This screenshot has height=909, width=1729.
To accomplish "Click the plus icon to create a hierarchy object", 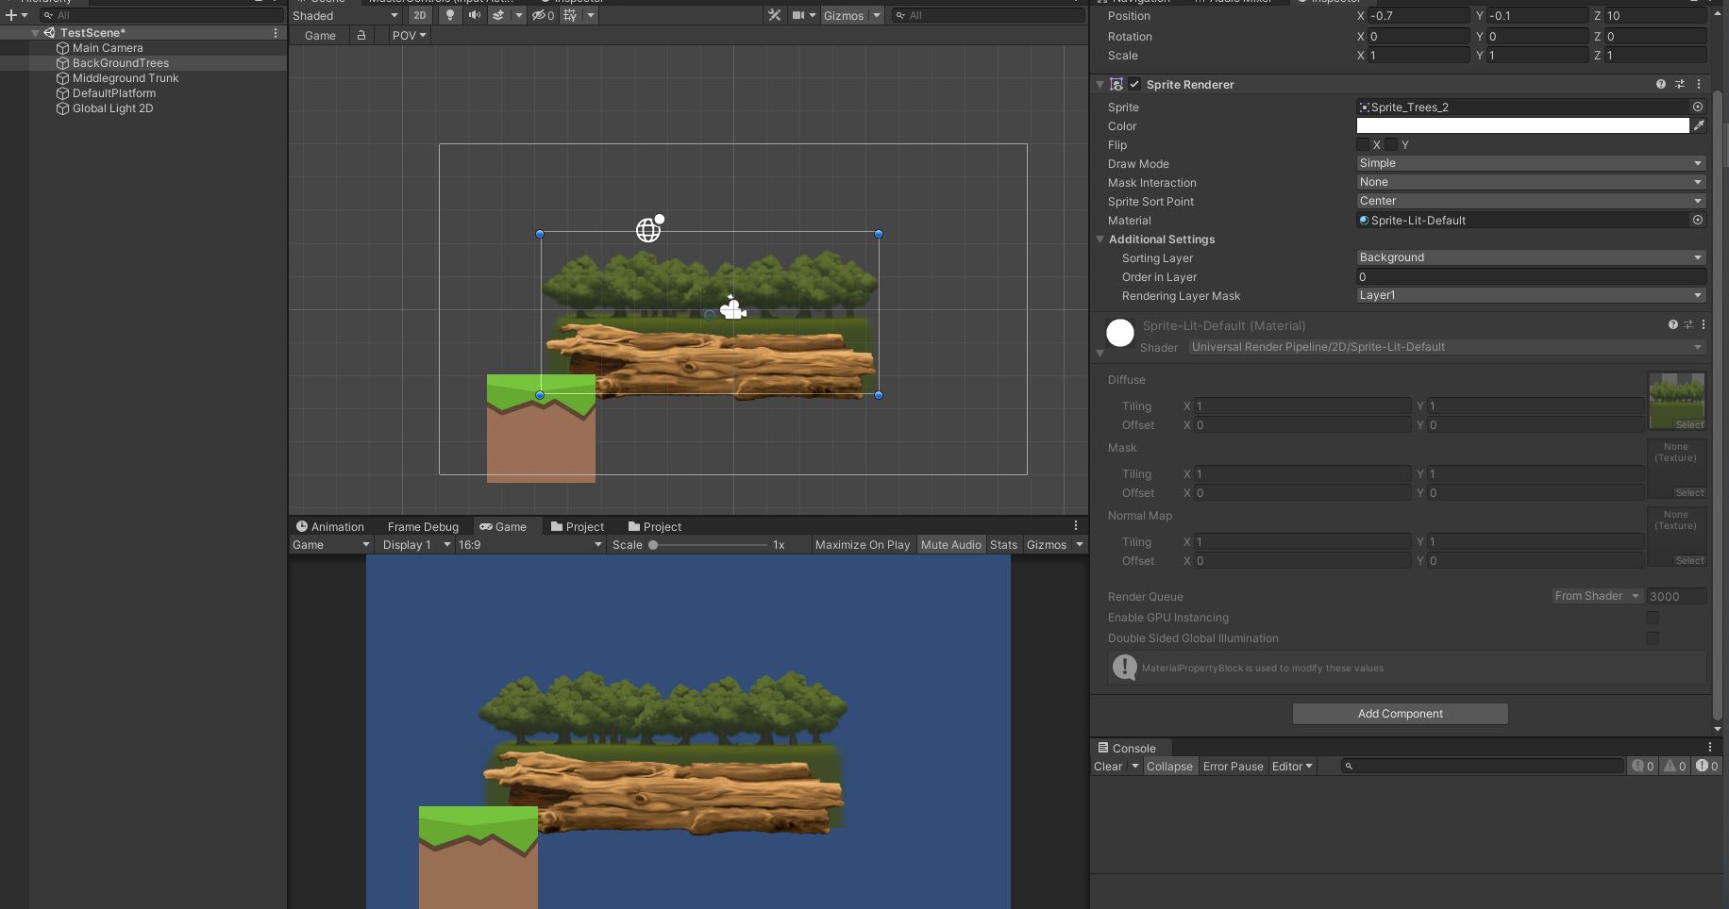I will tap(11, 15).
